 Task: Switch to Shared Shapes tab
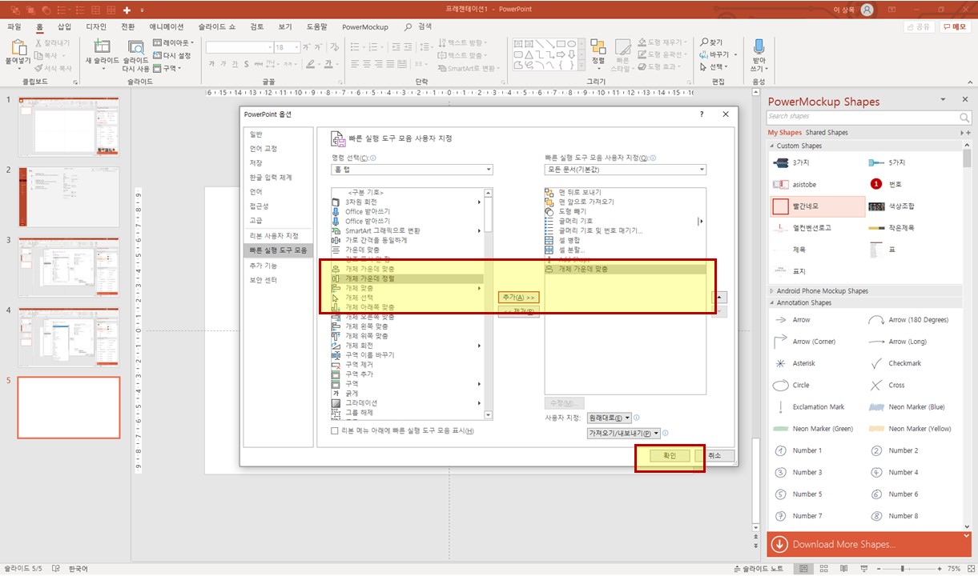(x=827, y=133)
